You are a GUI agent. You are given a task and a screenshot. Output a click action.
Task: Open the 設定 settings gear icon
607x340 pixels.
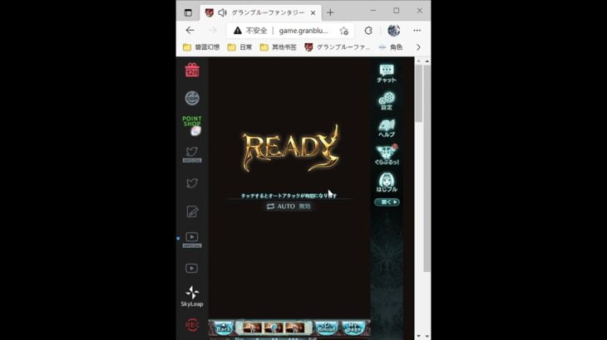point(387,100)
